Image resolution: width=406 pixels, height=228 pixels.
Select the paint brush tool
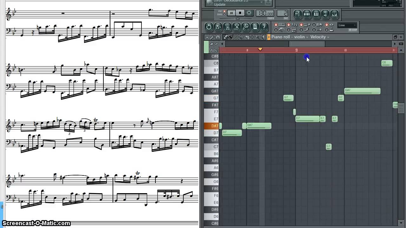pyautogui.click(x=231, y=37)
